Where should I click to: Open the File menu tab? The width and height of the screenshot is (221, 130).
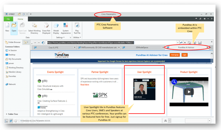(8, 19)
